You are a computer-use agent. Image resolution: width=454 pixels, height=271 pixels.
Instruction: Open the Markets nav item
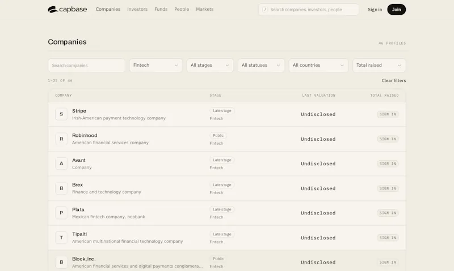coord(205,9)
